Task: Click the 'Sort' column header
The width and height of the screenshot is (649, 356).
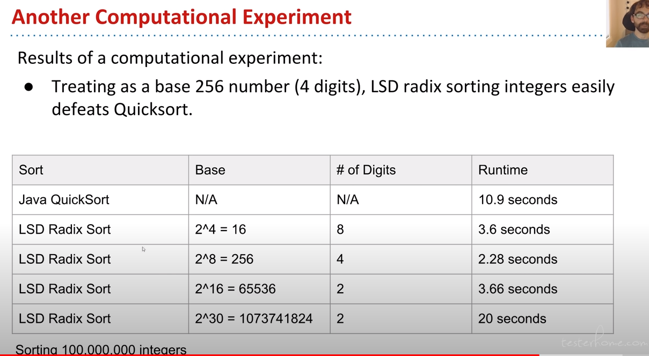Action: (100, 170)
